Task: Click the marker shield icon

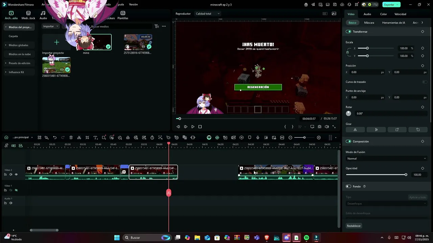Action: coord(250,138)
